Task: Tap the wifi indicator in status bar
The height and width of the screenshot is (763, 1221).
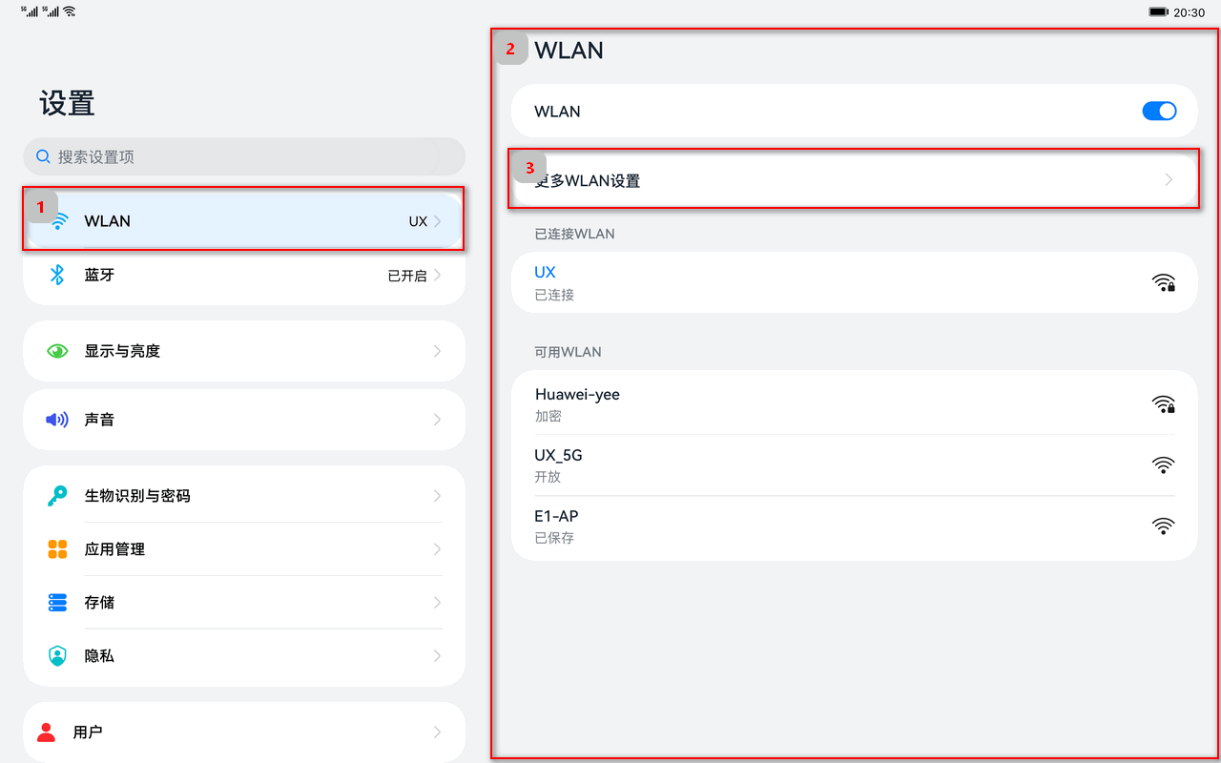Action: pyautogui.click(x=70, y=11)
